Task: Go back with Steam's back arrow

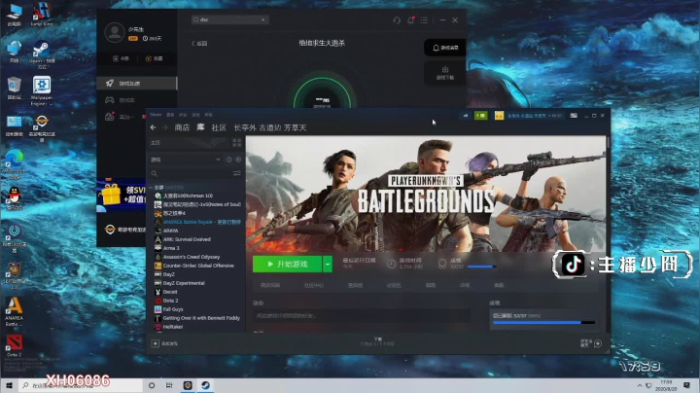Action: [x=154, y=127]
